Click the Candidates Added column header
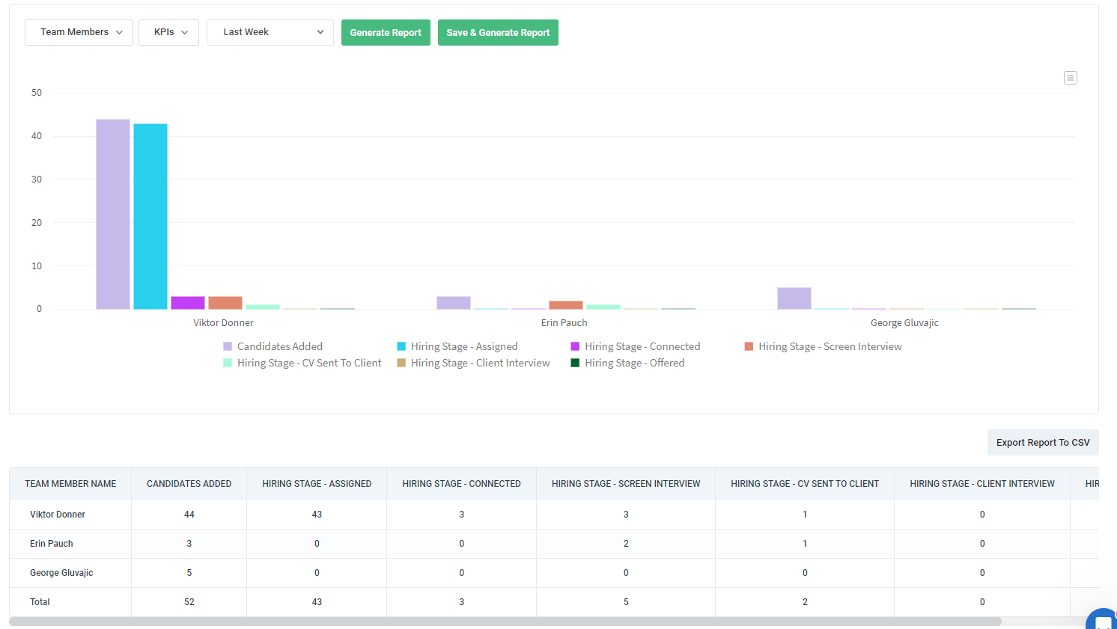 click(x=189, y=484)
